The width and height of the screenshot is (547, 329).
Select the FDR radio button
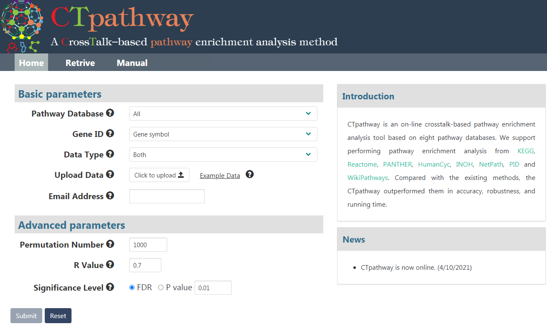(x=132, y=288)
